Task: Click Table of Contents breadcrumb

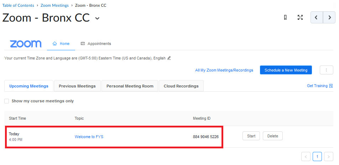Action: 18,5
